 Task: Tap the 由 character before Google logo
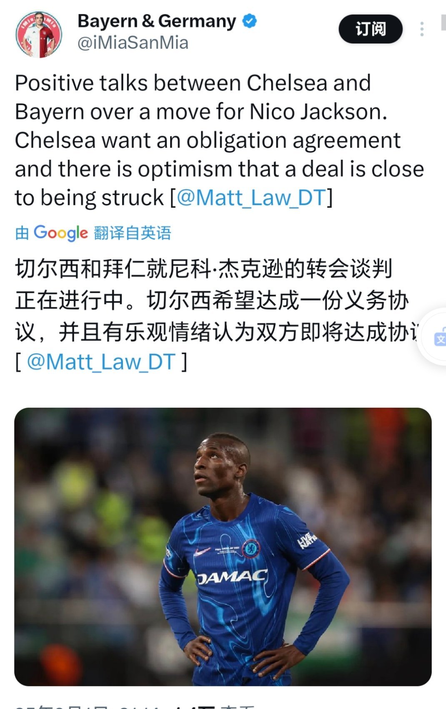(22, 233)
